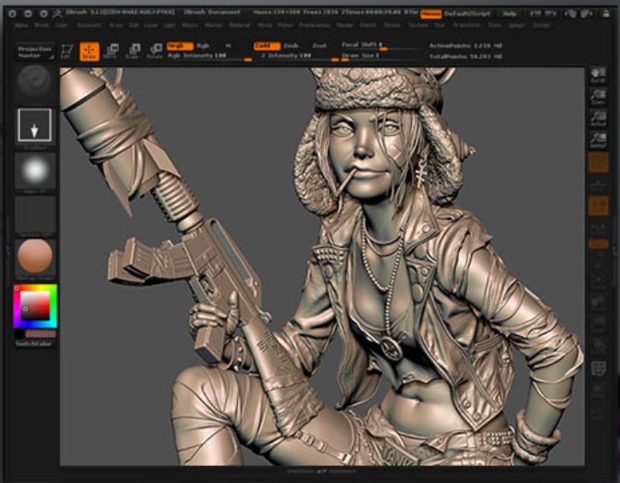Open the Transform menu
Image resolution: width=620 pixels, height=483 pixels.
(467, 26)
